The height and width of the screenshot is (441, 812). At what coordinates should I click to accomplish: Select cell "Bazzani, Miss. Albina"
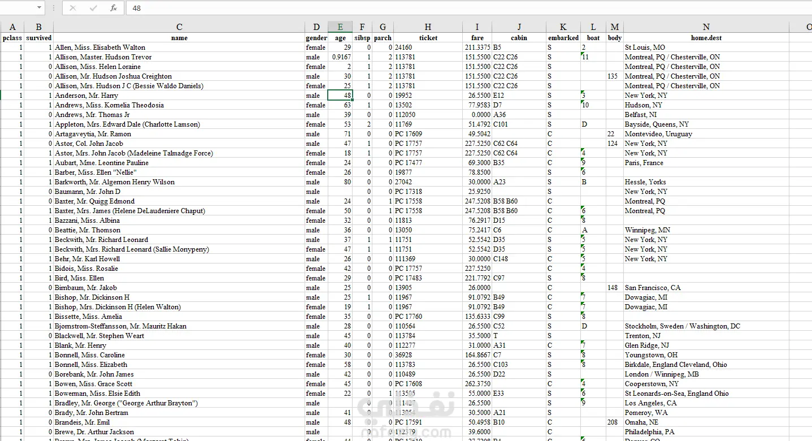[x=179, y=220]
